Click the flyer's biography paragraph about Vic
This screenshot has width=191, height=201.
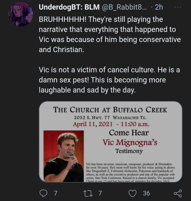pos(130,172)
